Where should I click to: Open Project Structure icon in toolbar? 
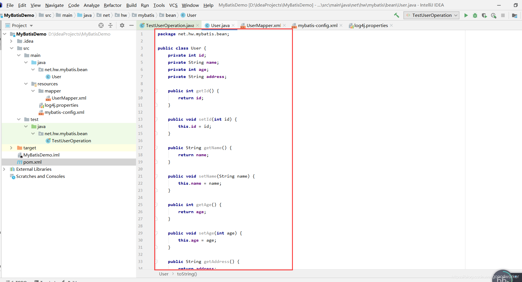515,15
